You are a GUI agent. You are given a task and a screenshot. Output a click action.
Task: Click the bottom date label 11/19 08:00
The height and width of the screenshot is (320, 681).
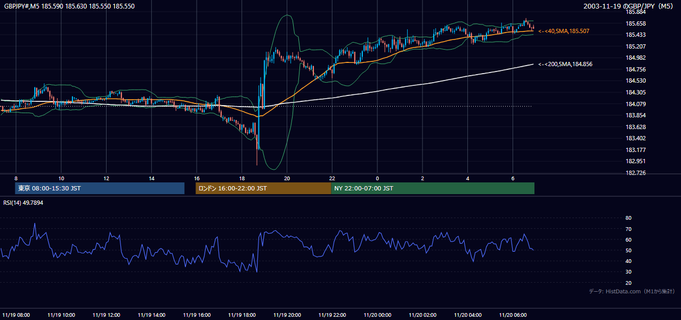pyautogui.click(x=16, y=315)
